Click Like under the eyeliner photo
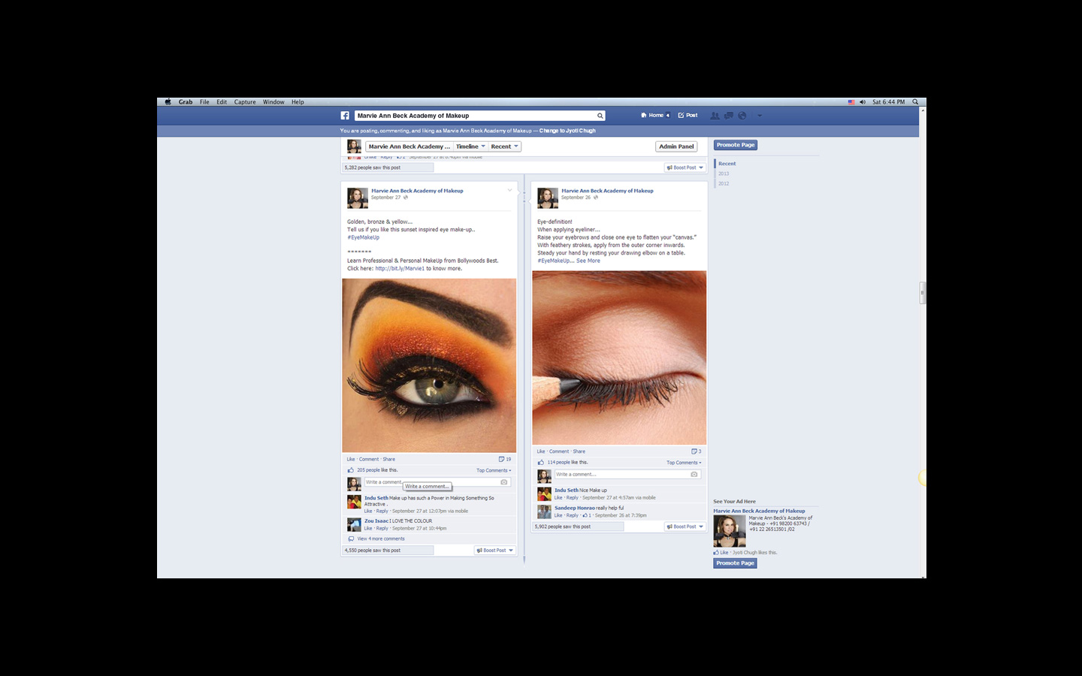The image size is (1082, 676). pos(541,451)
